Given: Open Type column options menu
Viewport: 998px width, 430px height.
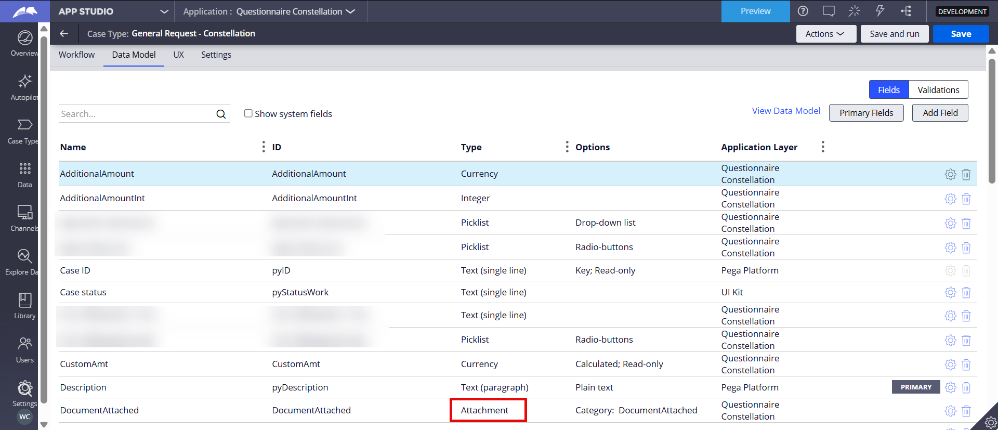Looking at the screenshot, I should (567, 147).
